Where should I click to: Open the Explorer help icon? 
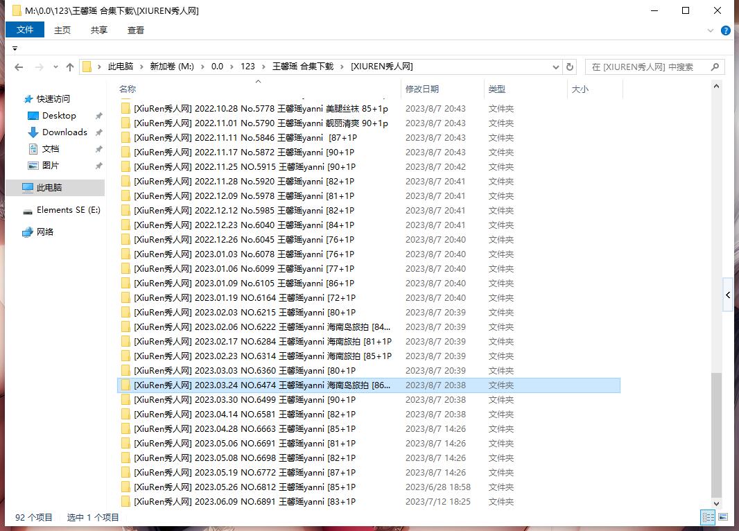point(726,31)
